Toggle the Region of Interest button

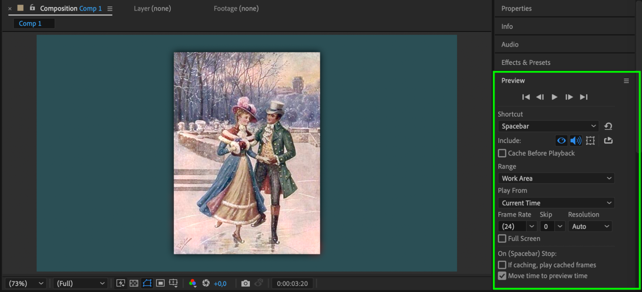(160, 283)
